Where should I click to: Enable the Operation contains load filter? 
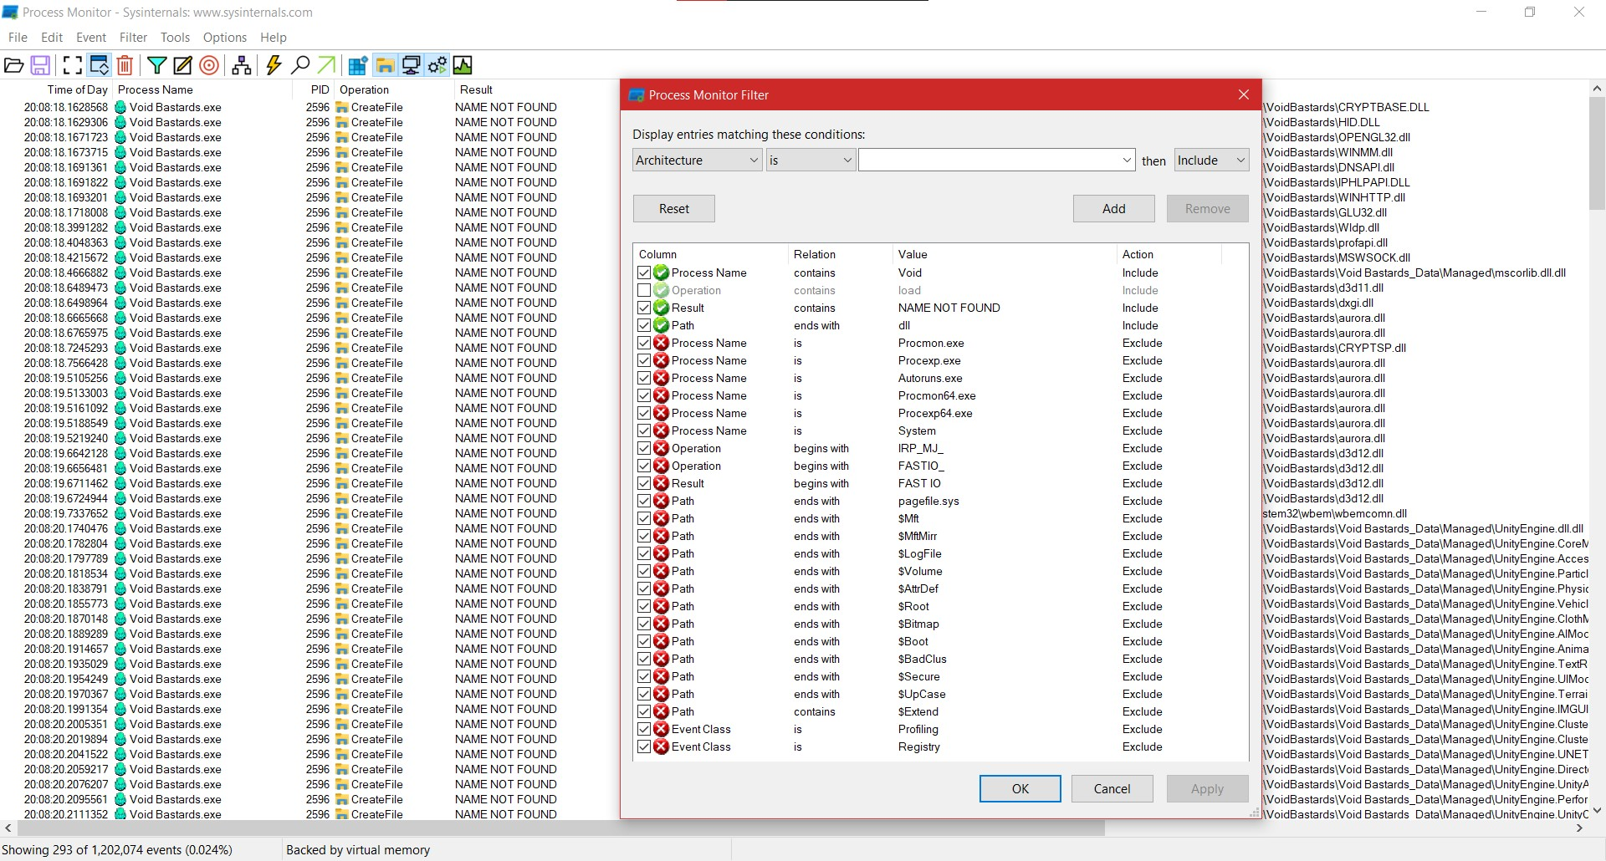(x=644, y=290)
